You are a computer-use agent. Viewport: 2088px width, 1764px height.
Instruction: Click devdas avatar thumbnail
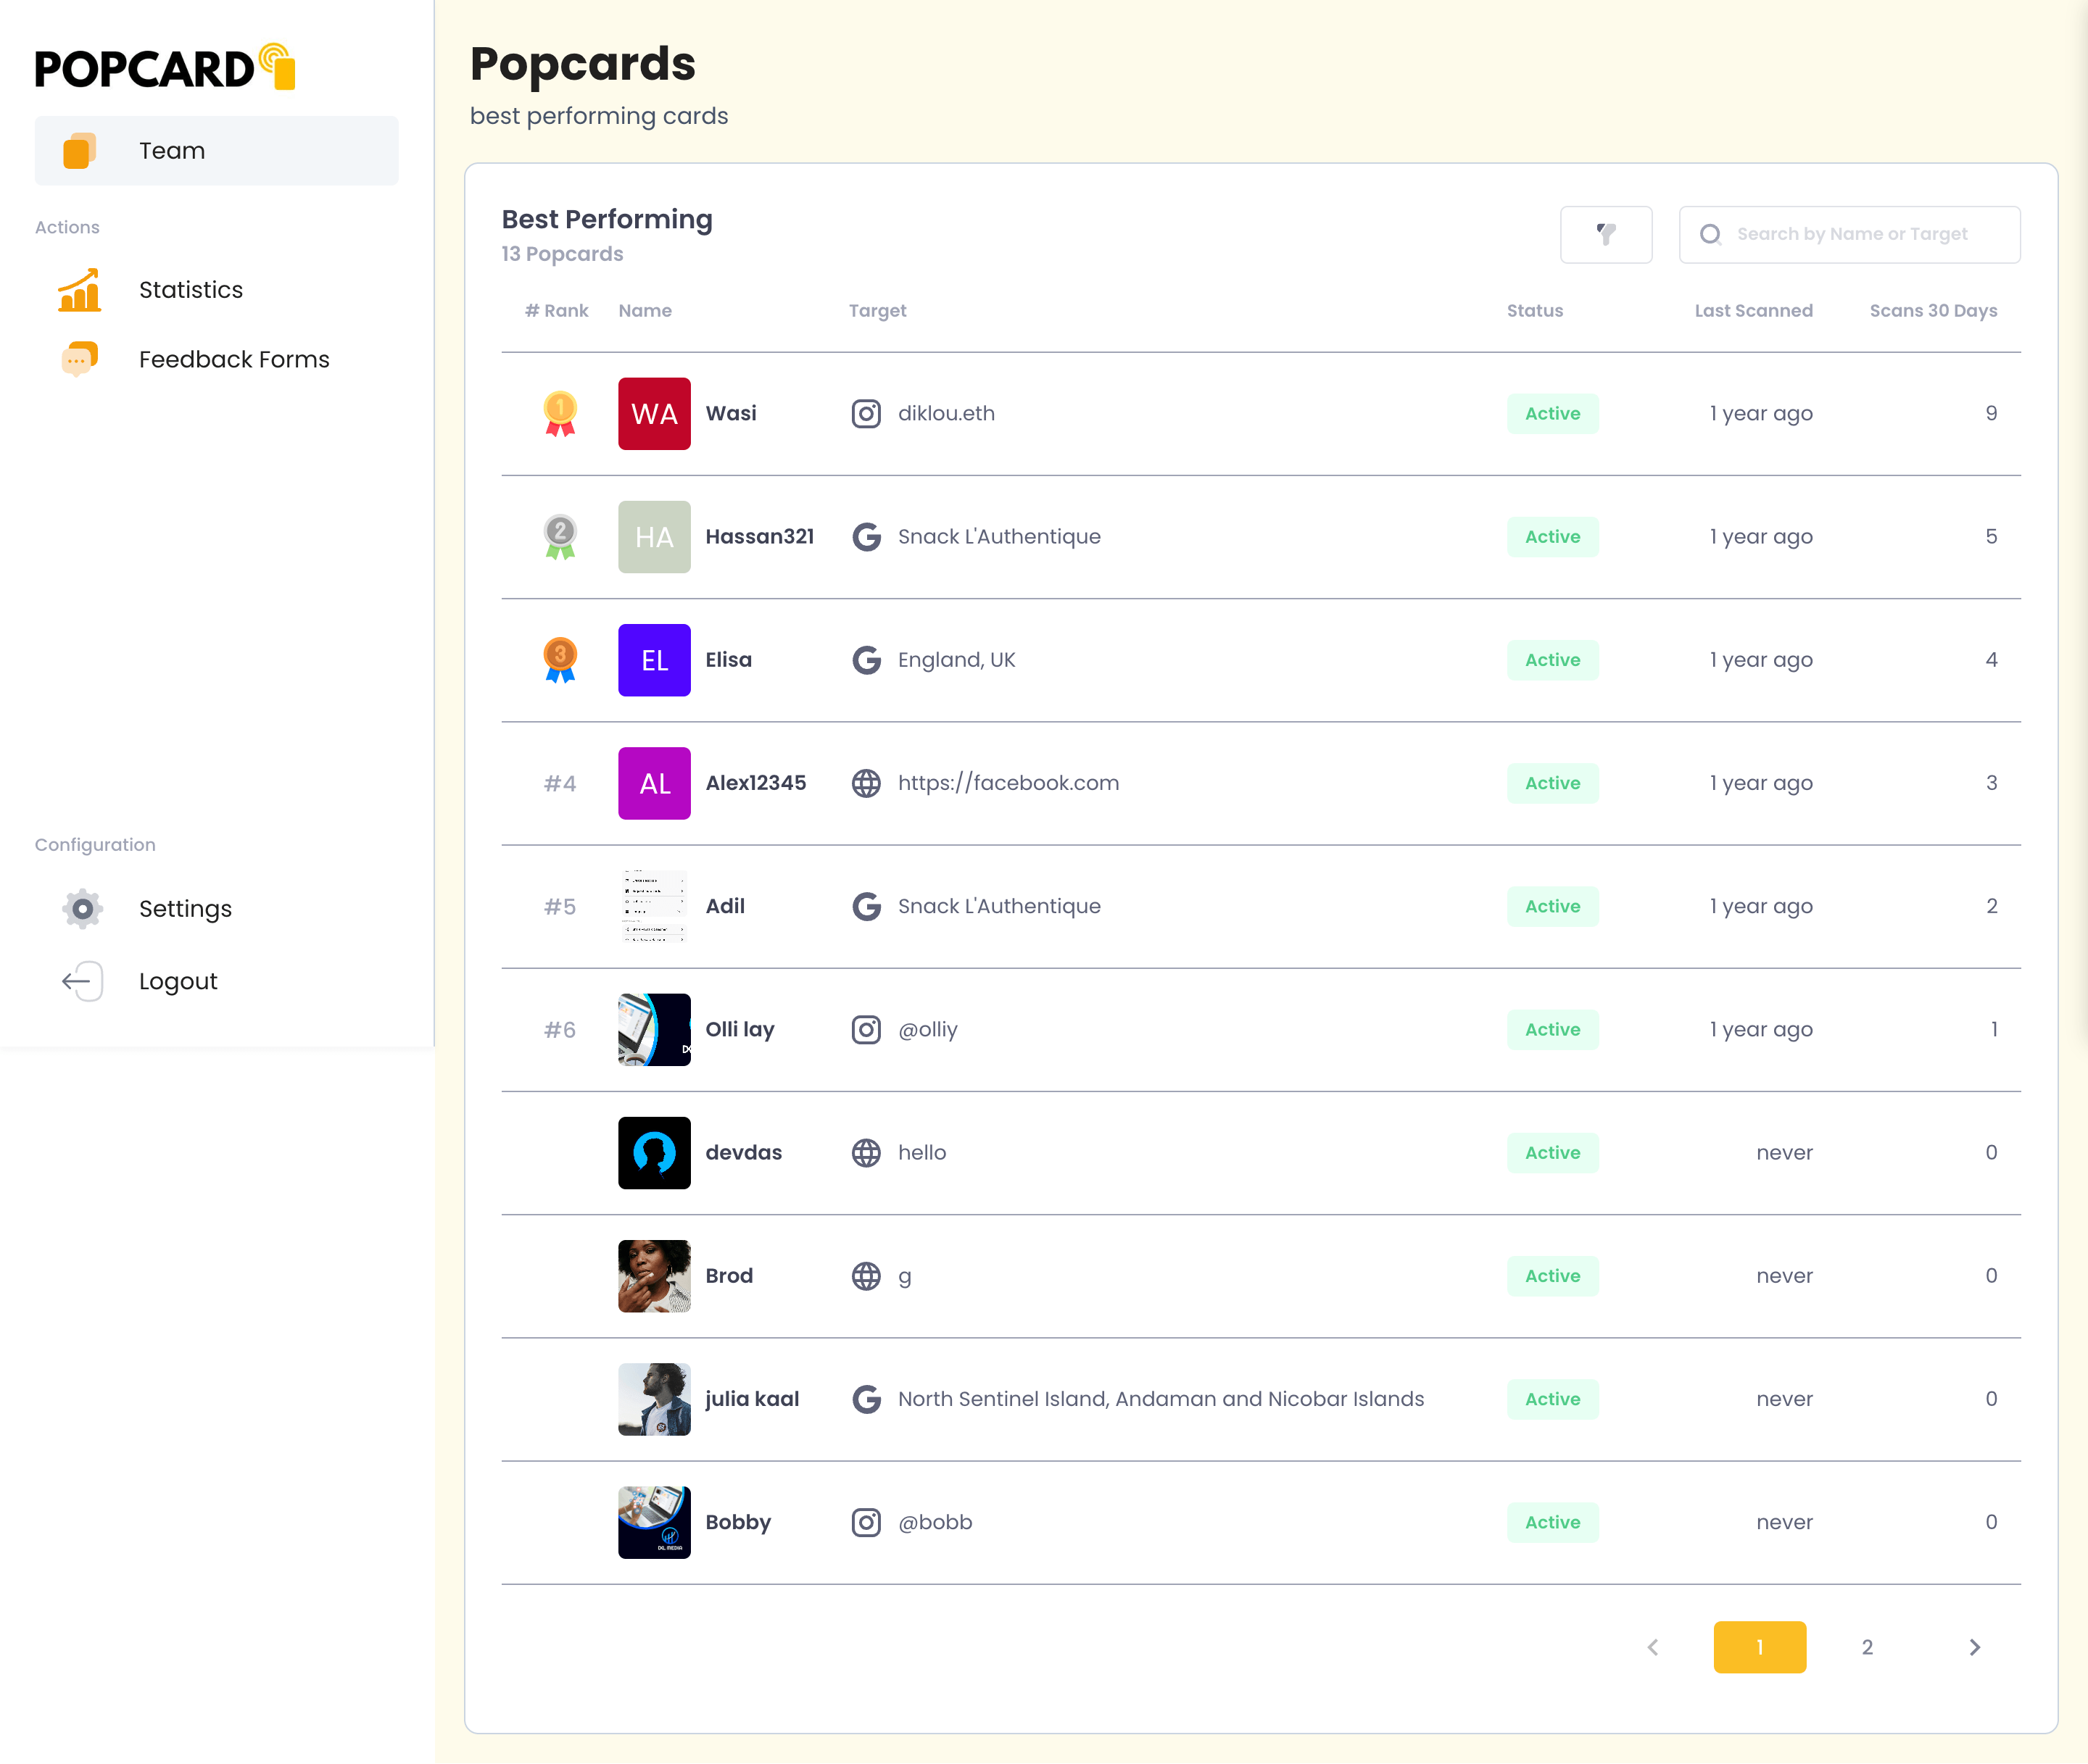pyautogui.click(x=653, y=1152)
